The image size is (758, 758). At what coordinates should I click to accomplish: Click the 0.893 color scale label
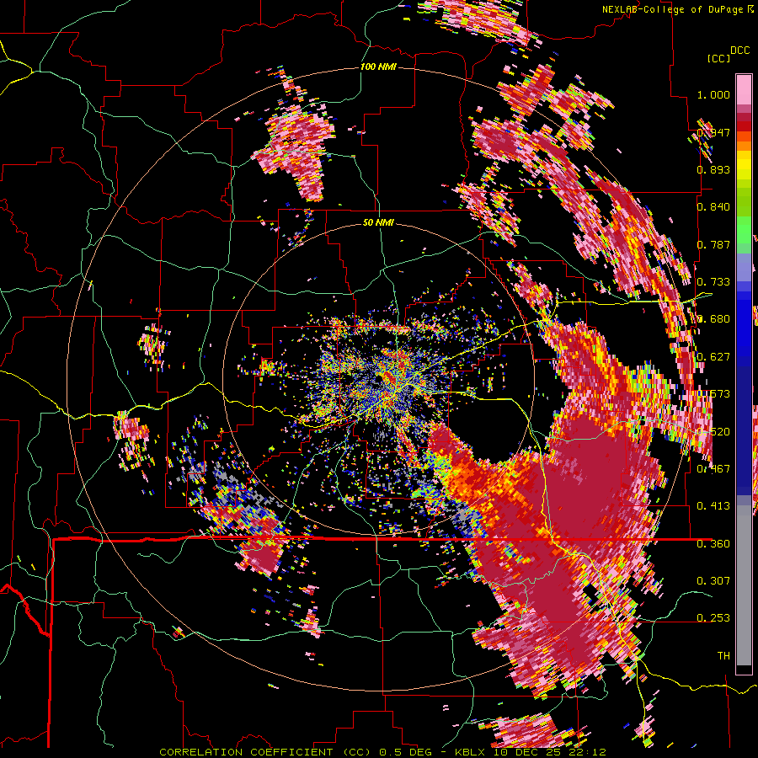tap(713, 169)
